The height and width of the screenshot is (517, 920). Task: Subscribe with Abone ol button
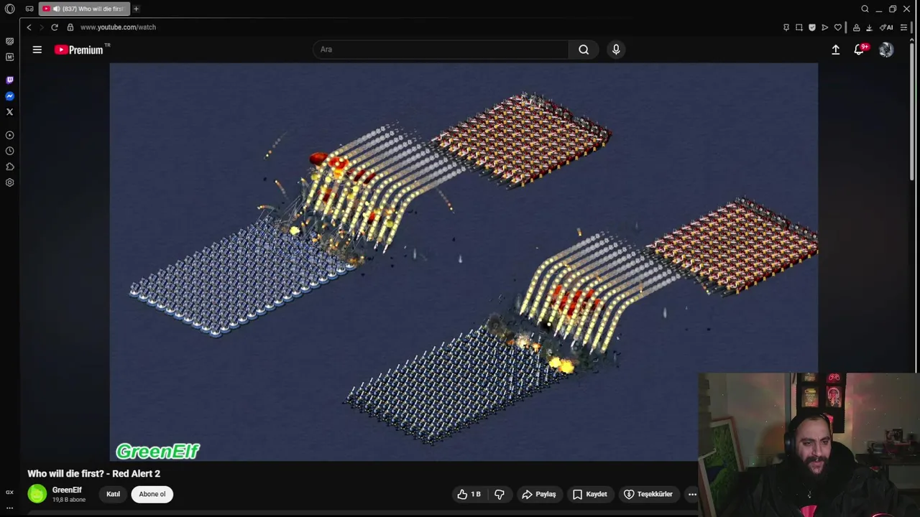pos(152,494)
